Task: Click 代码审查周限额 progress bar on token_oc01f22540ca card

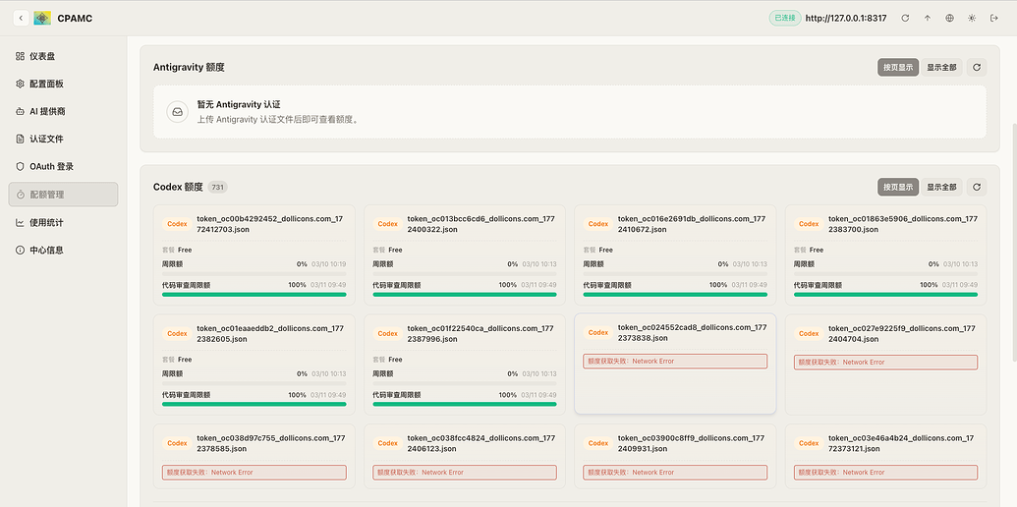Action: pos(465,404)
